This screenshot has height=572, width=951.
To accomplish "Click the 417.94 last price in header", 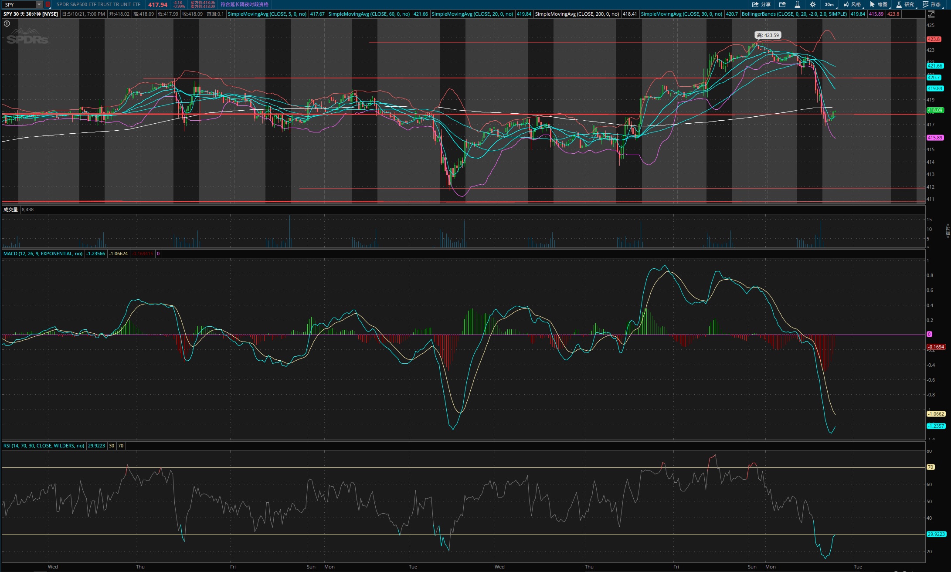I will [158, 5].
